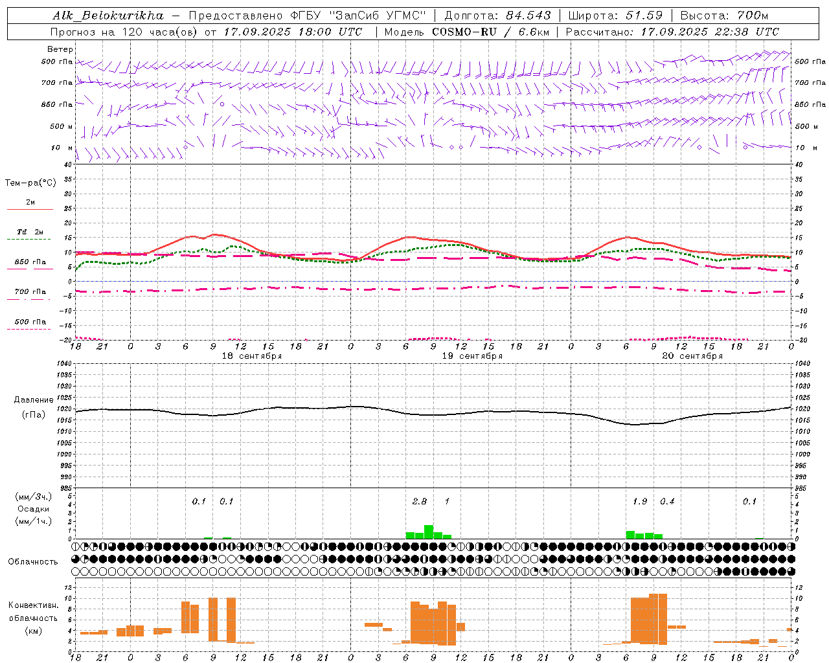Click the Ветер panel label
This screenshot has height=663, width=829.
pos(60,49)
